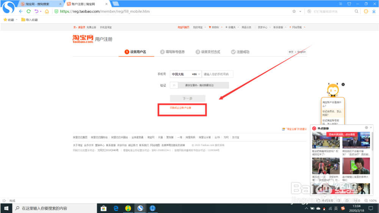Open Microsoft Store from the taskbar
379x213 pixels.
pos(103,208)
